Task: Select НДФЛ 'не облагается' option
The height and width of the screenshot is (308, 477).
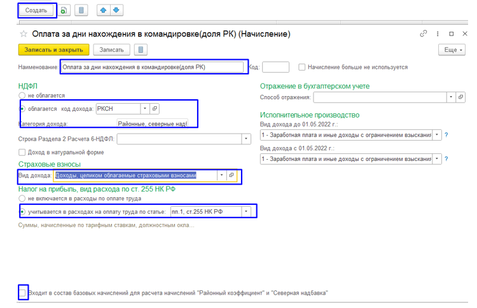Action: pyautogui.click(x=22, y=95)
